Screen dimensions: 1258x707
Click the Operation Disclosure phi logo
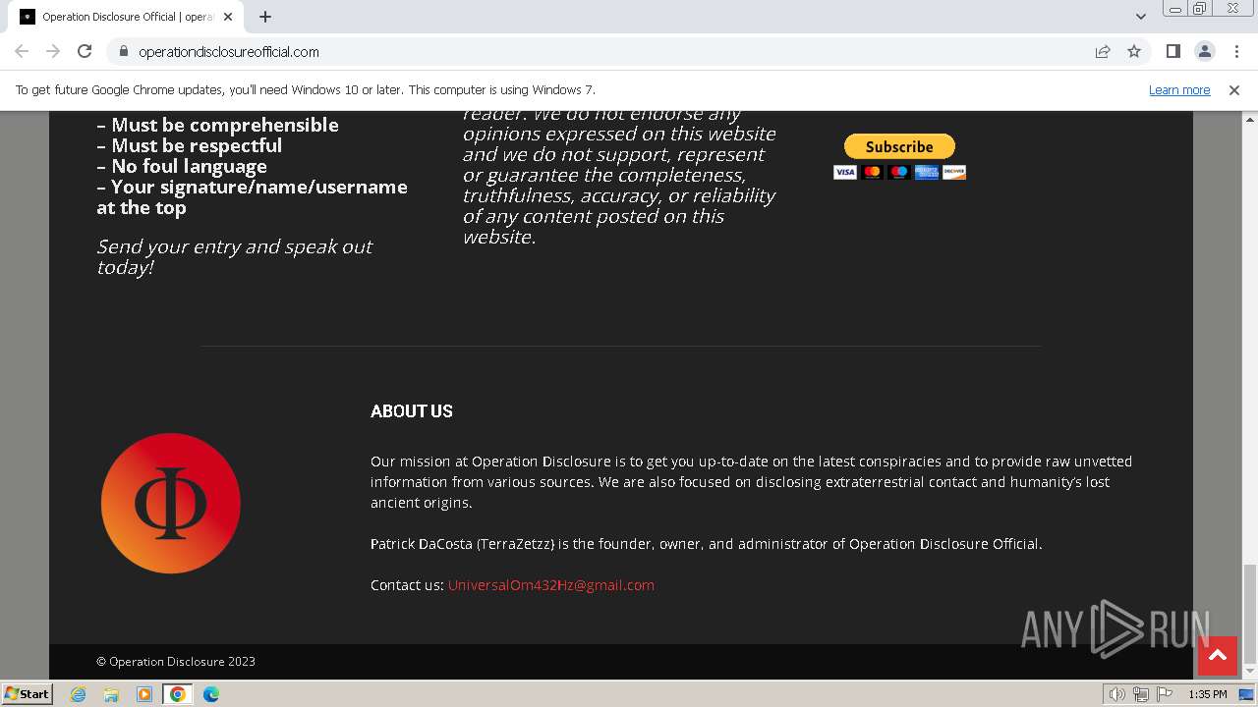[171, 504]
